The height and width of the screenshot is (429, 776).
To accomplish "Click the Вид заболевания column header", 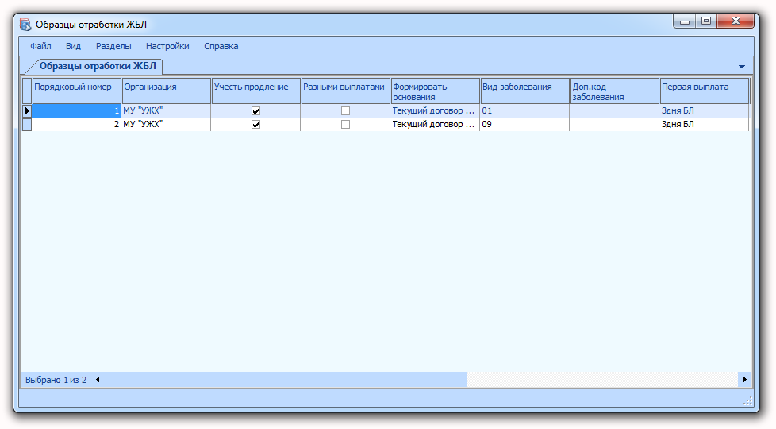I will [x=524, y=91].
